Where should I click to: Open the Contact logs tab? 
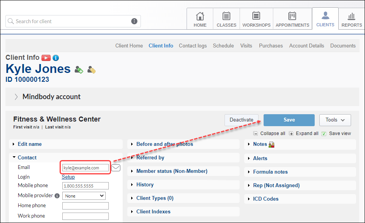coord(192,46)
